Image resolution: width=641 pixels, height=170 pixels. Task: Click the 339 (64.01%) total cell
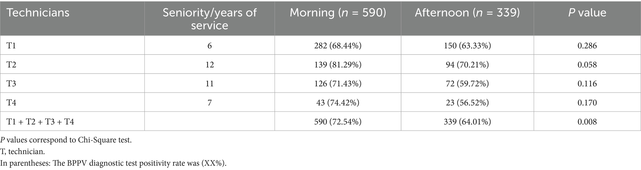tap(467, 122)
